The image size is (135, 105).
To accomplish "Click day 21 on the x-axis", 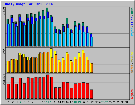I will point(87,102).
